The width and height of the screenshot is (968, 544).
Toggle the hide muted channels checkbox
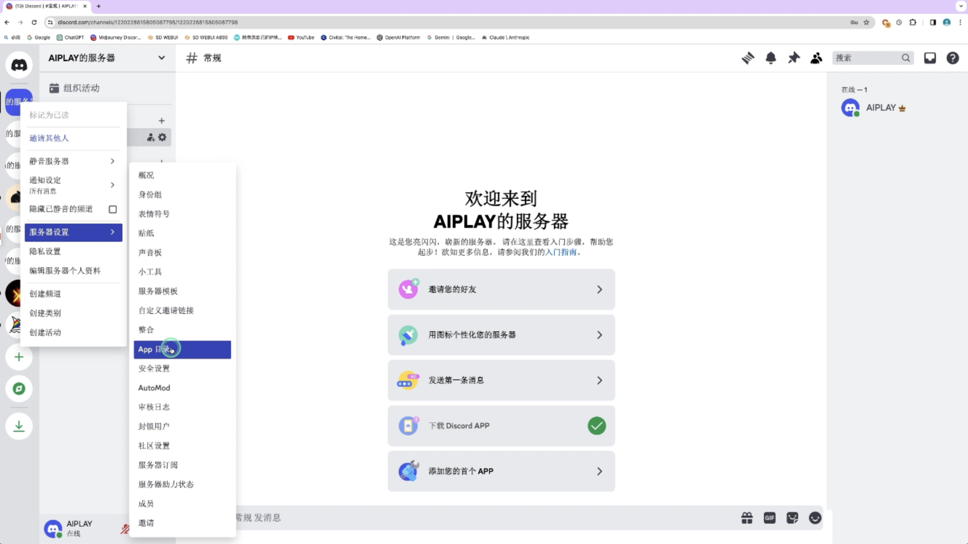point(112,209)
